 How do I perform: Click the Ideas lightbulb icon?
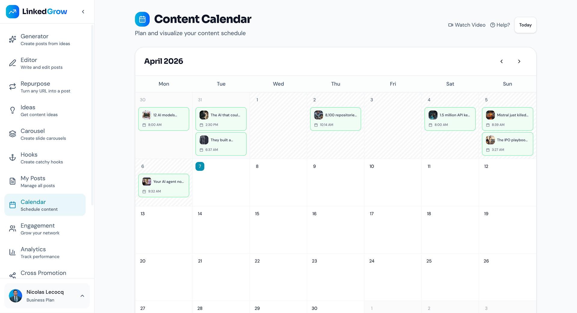13,110
